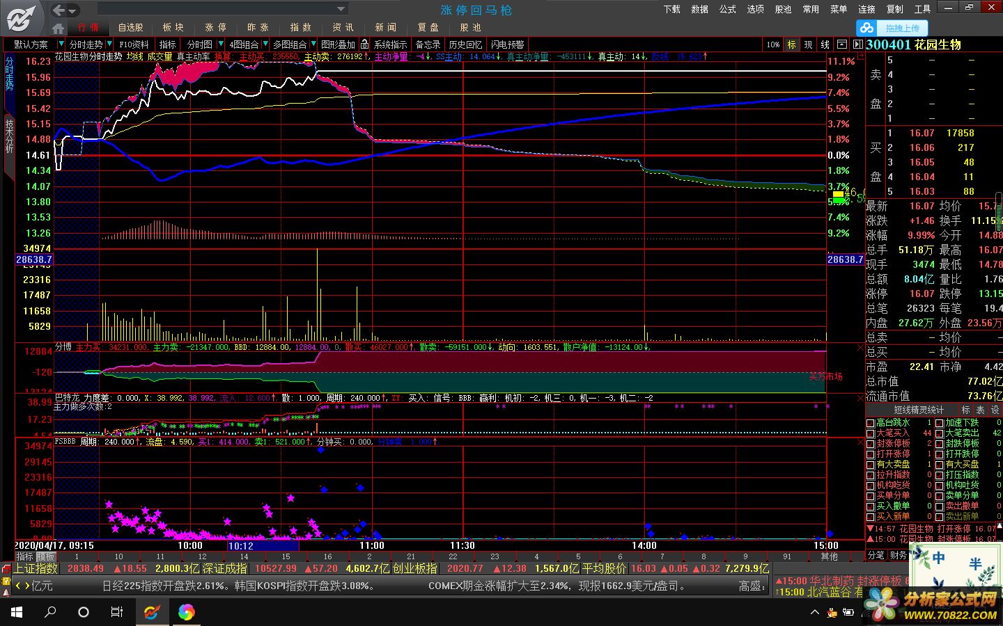Open the 公式 menu
The width and height of the screenshot is (1003, 626).
[x=727, y=9]
